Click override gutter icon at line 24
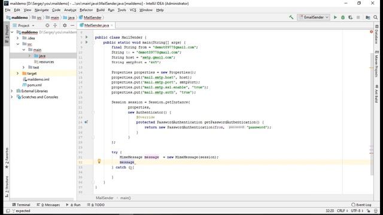Screen dimensions: 383x215 click(86, 122)
